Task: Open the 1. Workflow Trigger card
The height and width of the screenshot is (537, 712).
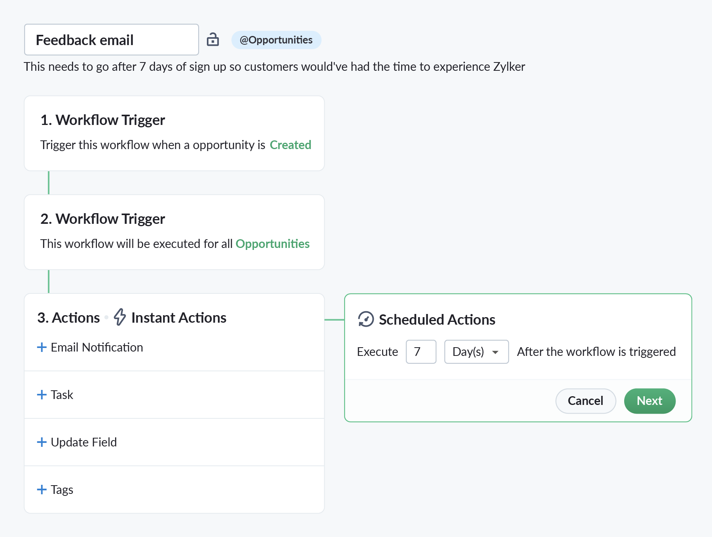Action: (x=174, y=133)
